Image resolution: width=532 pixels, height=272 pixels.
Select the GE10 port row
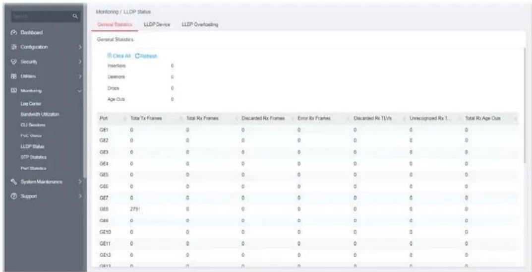(307, 232)
